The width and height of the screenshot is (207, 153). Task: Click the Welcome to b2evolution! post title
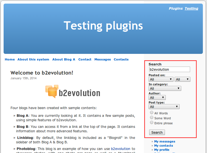coord(42,73)
